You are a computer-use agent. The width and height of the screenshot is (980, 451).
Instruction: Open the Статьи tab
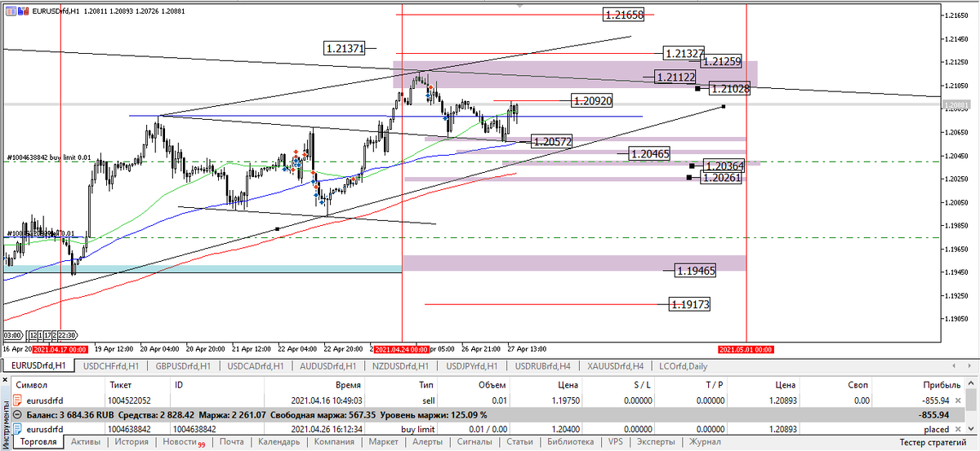(x=519, y=441)
